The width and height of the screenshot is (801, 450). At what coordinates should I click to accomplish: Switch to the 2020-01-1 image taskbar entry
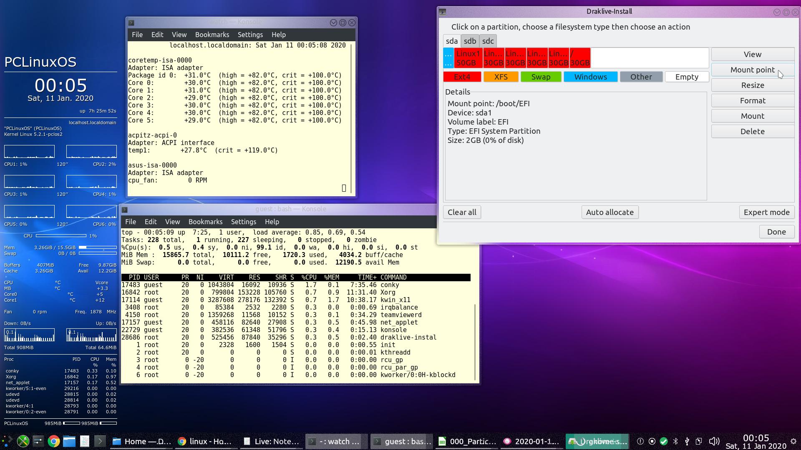pyautogui.click(x=532, y=441)
